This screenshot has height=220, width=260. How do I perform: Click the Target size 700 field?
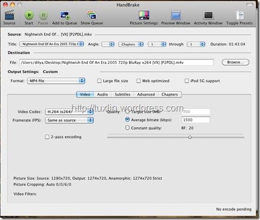pos(196,111)
